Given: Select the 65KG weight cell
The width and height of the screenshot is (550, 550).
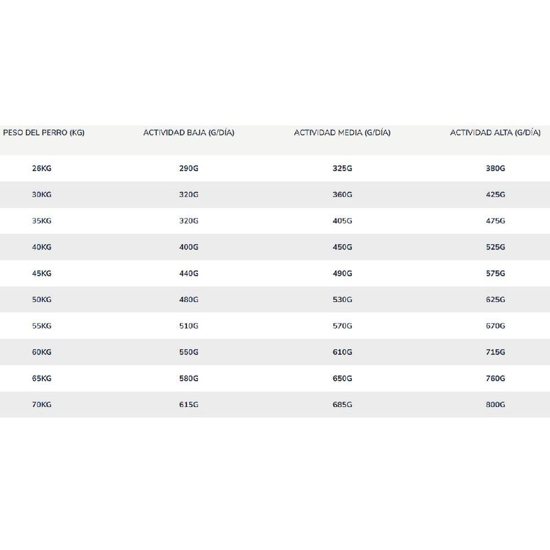Looking at the screenshot, I should (x=42, y=379).
